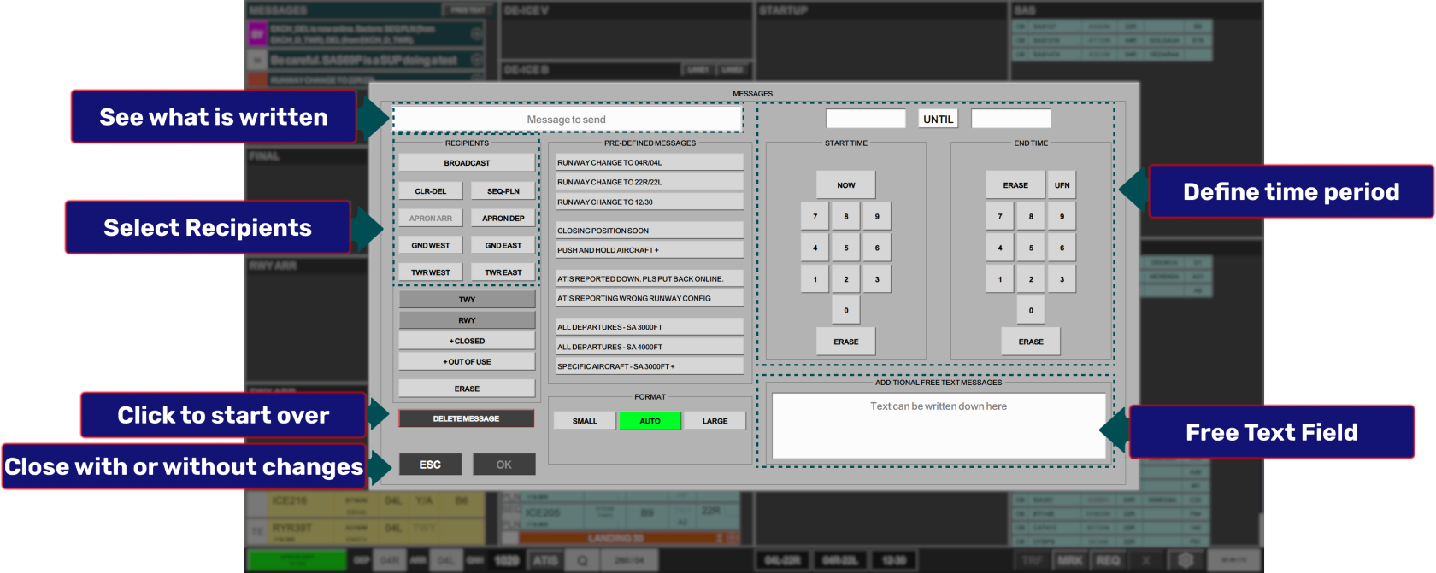Select PUSH AND HOLD AIRCRAFT + message
The width and height of the screenshot is (1436, 573).
click(x=650, y=250)
